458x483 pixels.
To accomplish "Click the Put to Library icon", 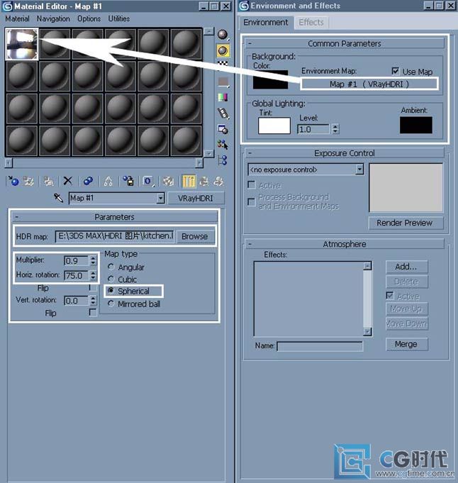I will coord(128,181).
